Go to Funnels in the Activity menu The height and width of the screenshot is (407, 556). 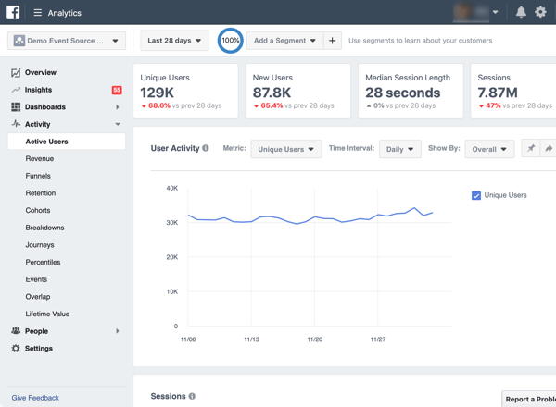click(38, 176)
